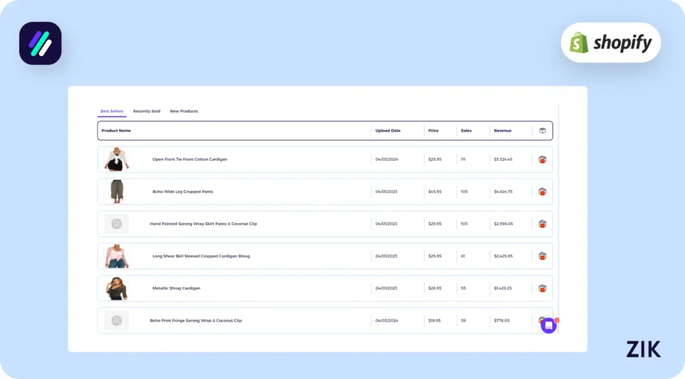This screenshot has height=379, width=685.
Task: Click product name Boho Wide Leg Cropped Pants
Action: (x=183, y=192)
